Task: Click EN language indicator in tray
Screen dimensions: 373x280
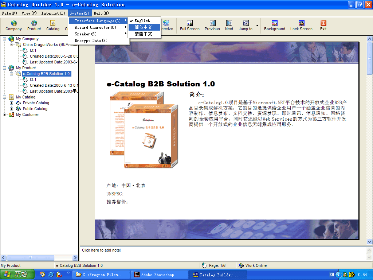Action: coord(331,275)
